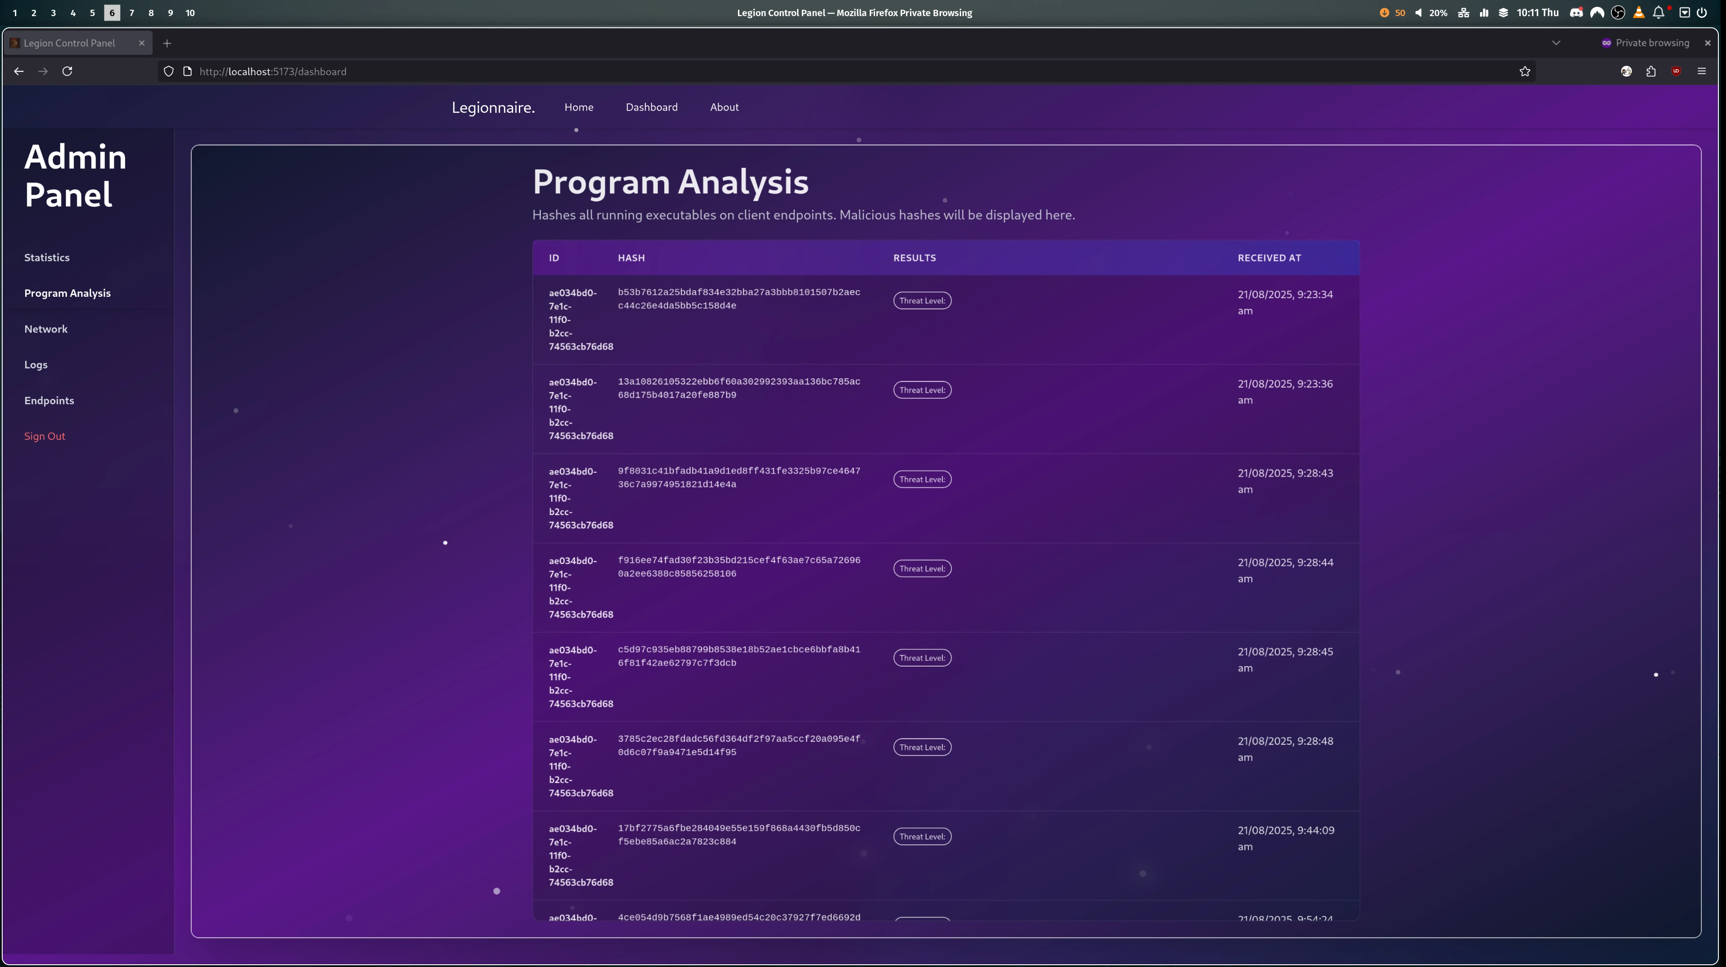Click the stacked layers icon in top bar
1726x967 pixels.
pos(1504,13)
